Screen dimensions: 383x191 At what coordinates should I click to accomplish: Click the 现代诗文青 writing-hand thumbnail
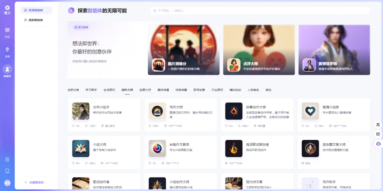234,184
